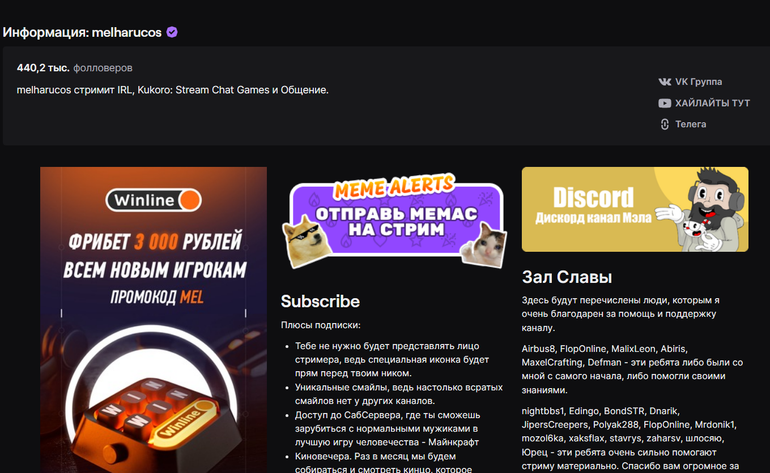
Task: Click the ПРОМОКОД MEL text on banner
Action: point(157,296)
